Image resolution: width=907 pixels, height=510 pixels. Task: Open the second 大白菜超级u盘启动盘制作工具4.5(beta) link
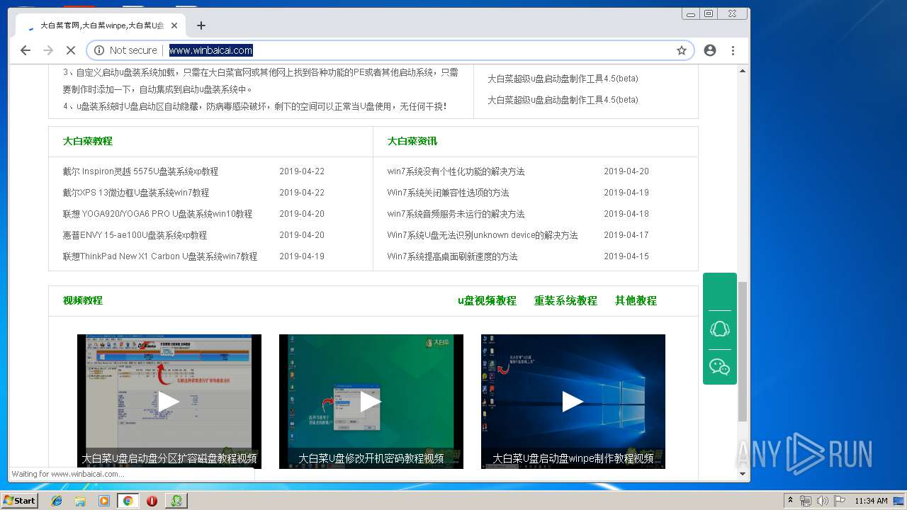tap(563, 100)
